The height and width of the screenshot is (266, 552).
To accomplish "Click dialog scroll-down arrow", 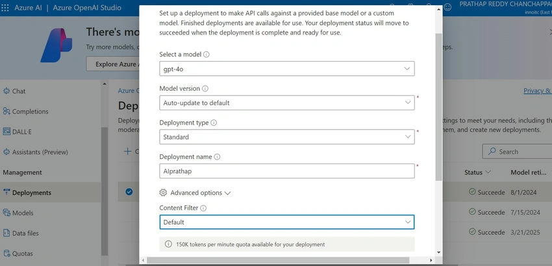I will (438, 252).
